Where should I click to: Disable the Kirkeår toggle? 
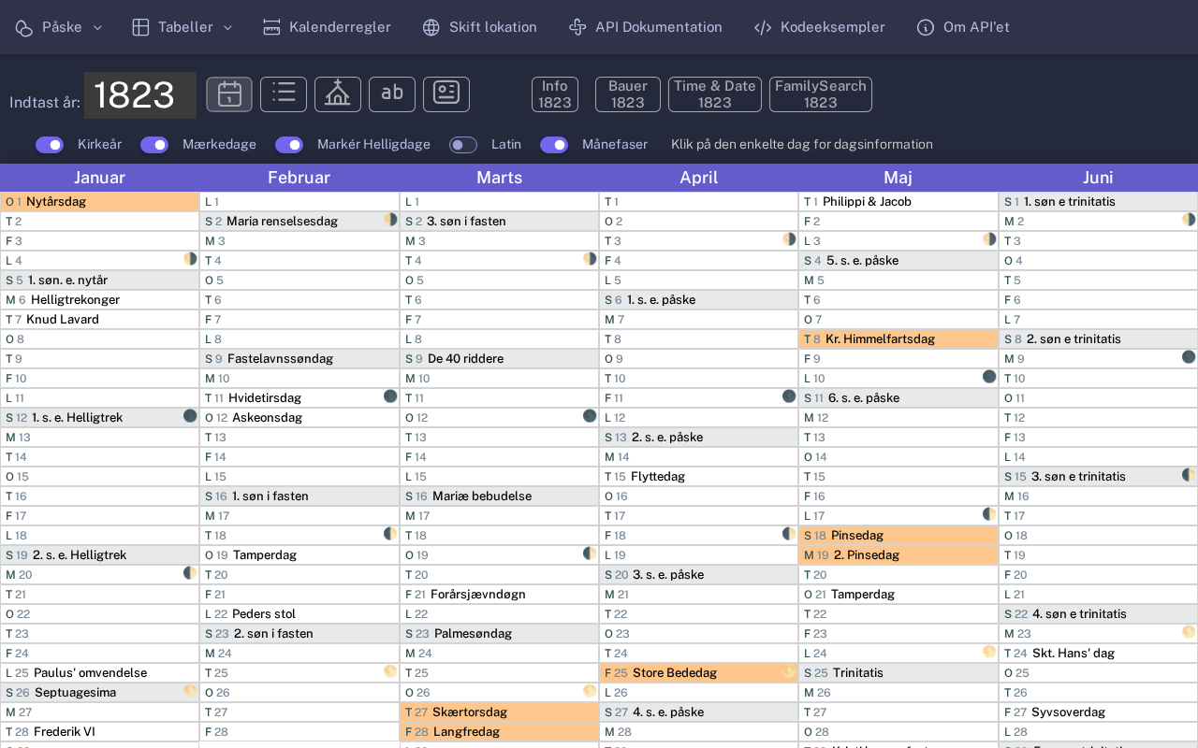[50, 145]
